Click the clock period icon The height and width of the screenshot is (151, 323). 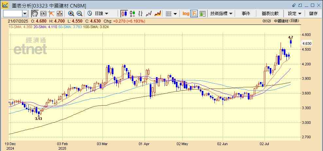pos(90,13)
